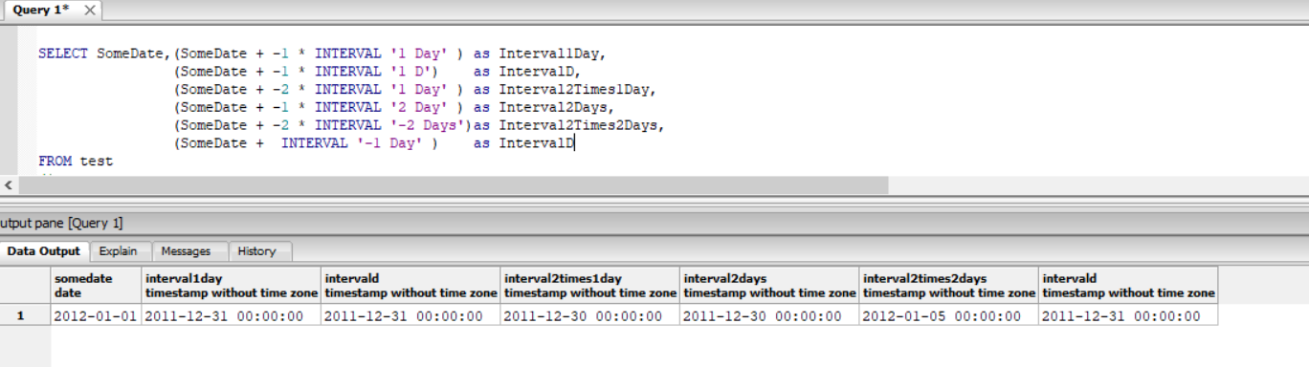Screen dimensions: 1309x367
Task: Click the Output pane [Query 1] title bar
Action: pyautogui.click(x=654, y=223)
